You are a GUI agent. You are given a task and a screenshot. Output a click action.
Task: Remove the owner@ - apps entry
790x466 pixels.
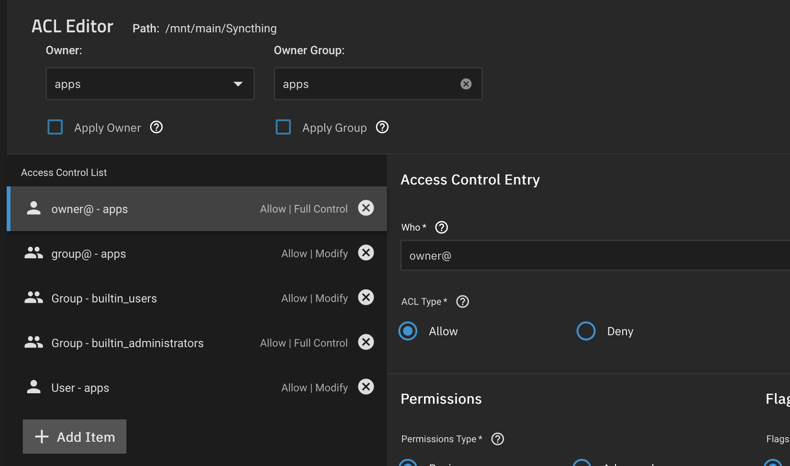tap(366, 208)
